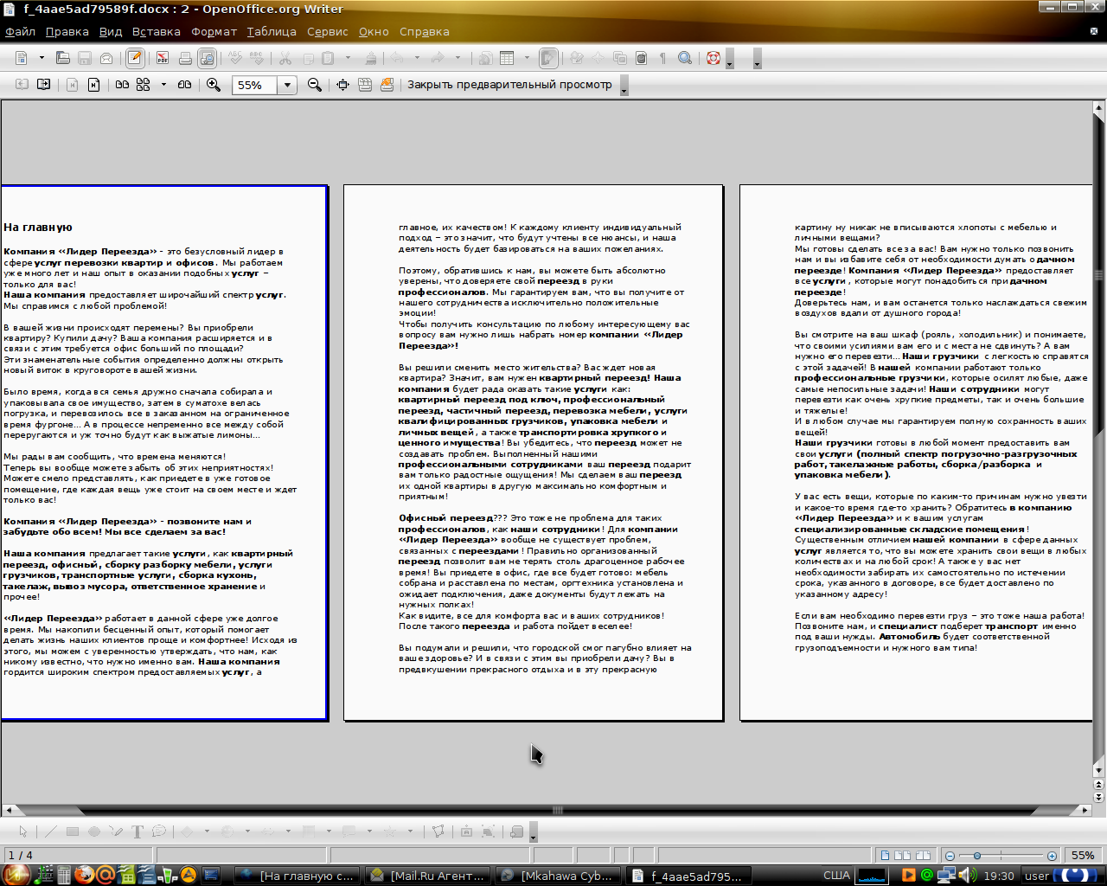Open the Таблица menu
The image size is (1107, 886).
coord(271,32)
